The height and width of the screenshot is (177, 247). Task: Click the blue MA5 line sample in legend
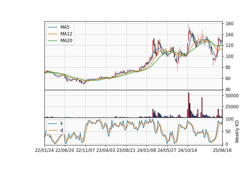[x=52, y=27]
